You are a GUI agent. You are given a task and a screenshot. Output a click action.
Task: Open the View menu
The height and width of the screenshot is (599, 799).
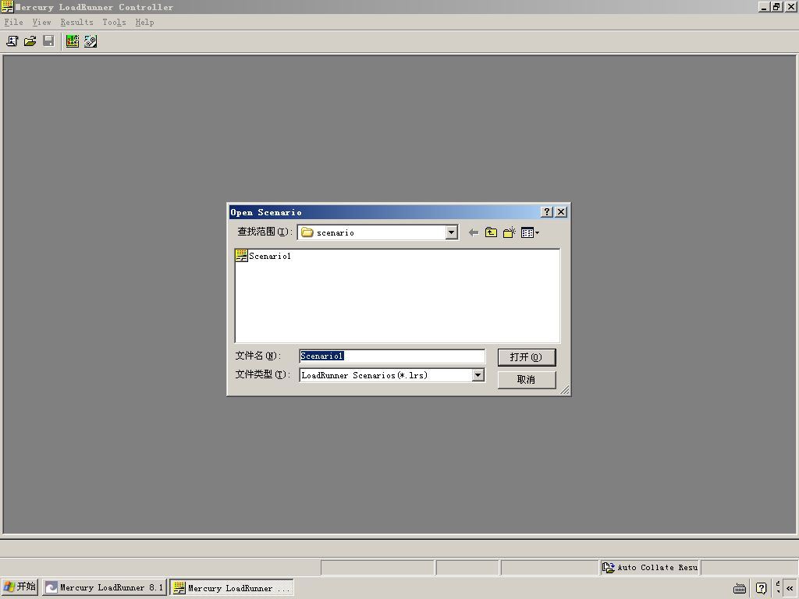[42, 23]
